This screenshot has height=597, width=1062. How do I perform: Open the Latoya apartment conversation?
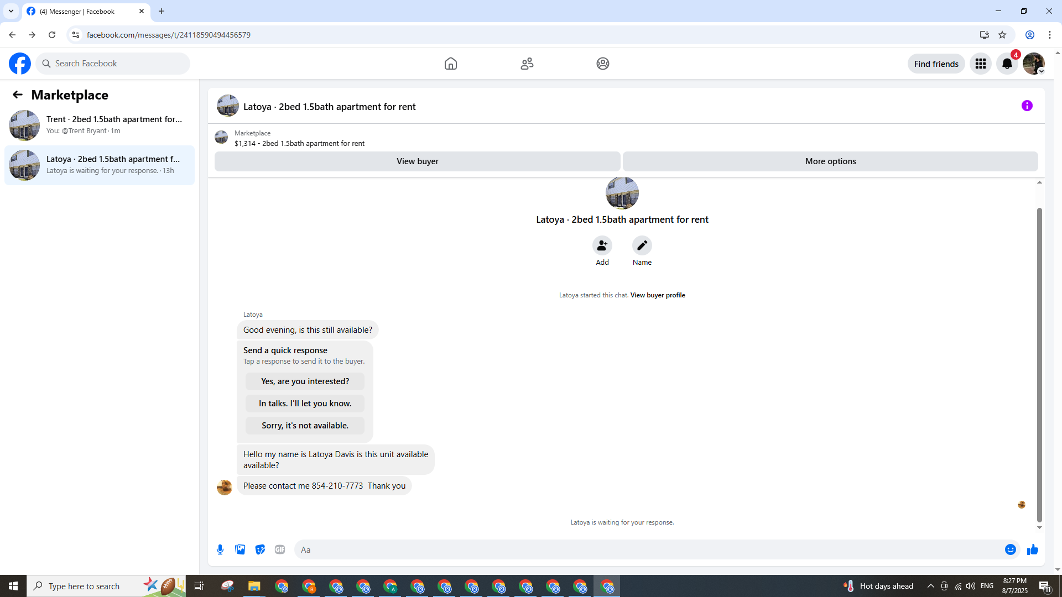pyautogui.click(x=100, y=165)
